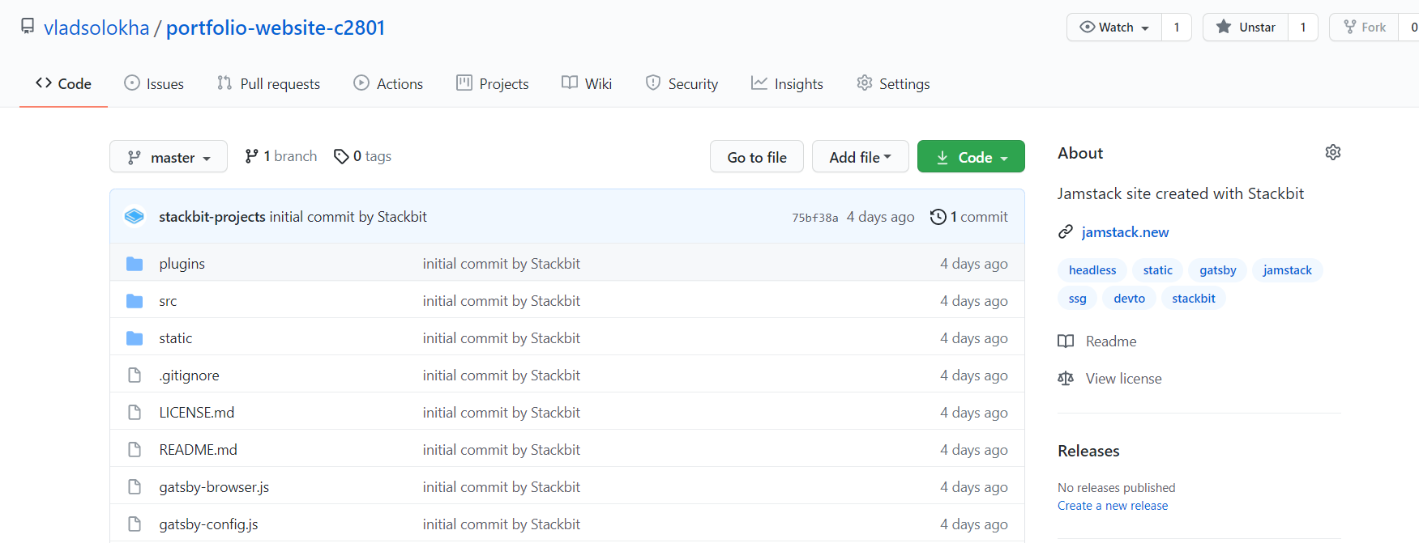Expand the Add file dropdown
This screenshot has height=543, width=1419.
[x=861, y=157]
